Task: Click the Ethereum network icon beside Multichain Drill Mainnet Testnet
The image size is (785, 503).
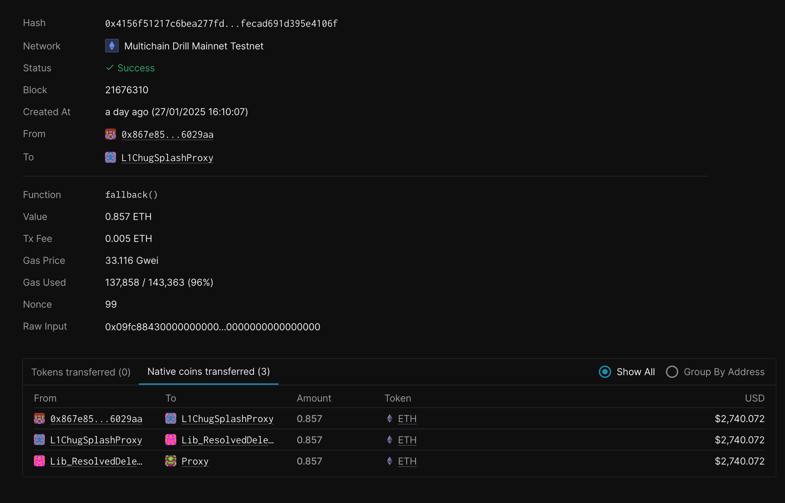Action: click(x=112, y=46)
